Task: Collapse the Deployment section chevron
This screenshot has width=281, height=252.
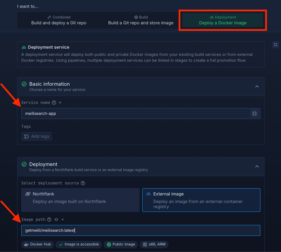Action: click(x=257, y=167)
